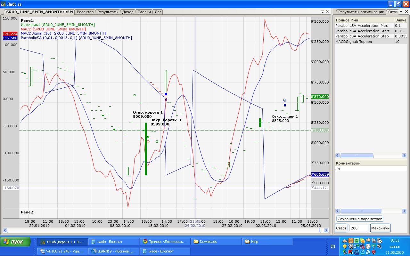This screenshot has width=410, height=256.
Task: Switch to the Редактор tab
Action: coord(86,12)
